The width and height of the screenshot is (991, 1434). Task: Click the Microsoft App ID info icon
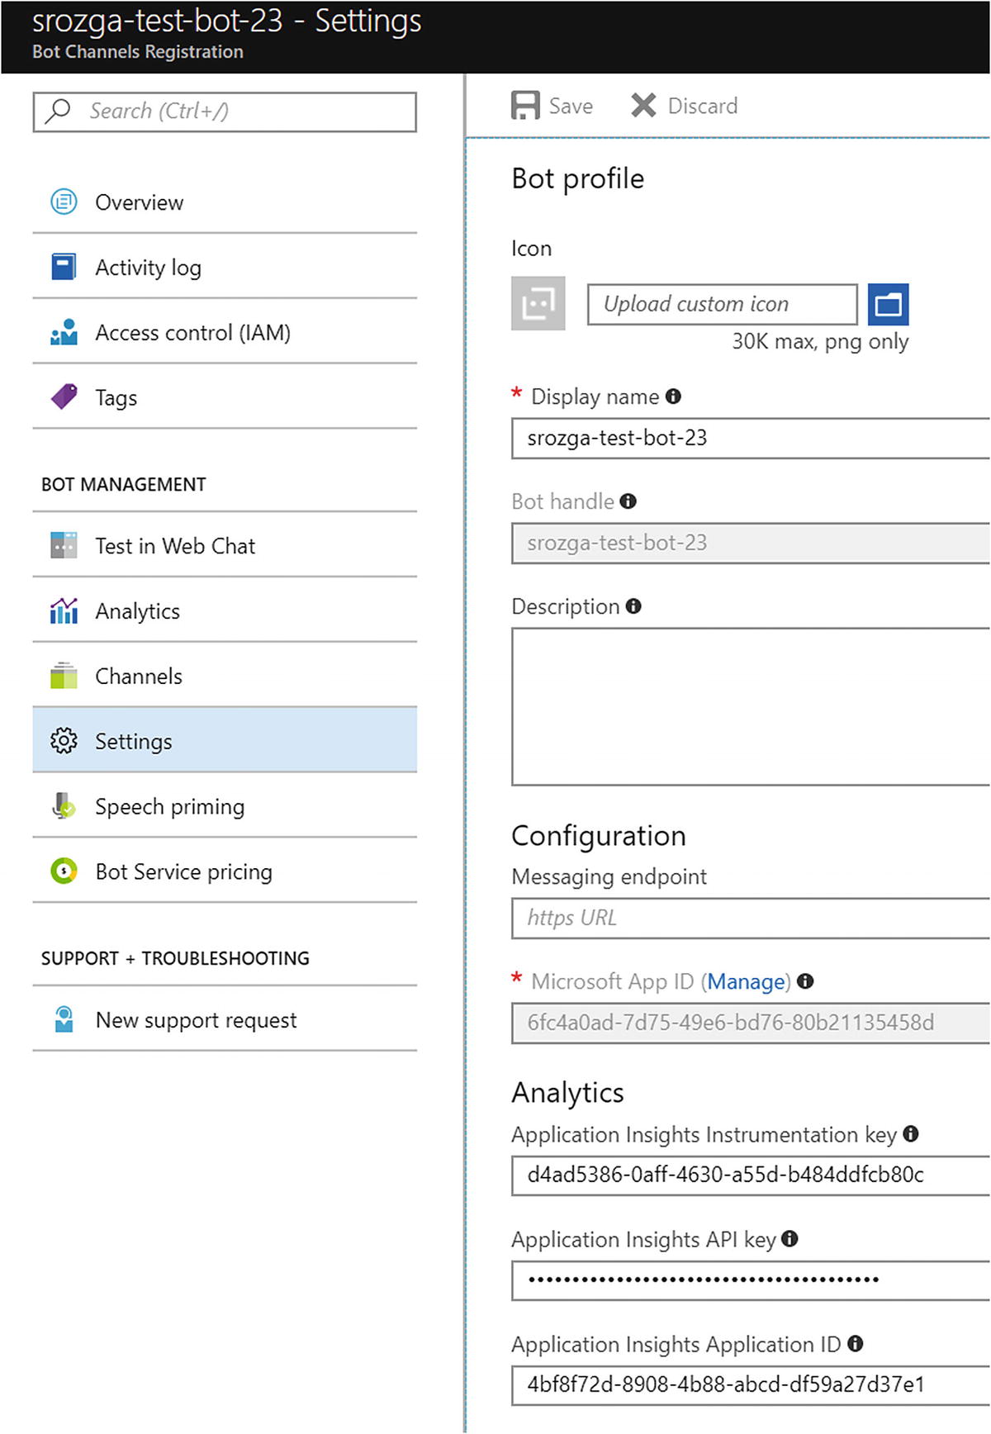coord(805,981)
